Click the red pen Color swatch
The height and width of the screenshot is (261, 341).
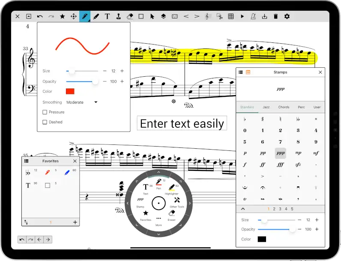click(70, 91)
